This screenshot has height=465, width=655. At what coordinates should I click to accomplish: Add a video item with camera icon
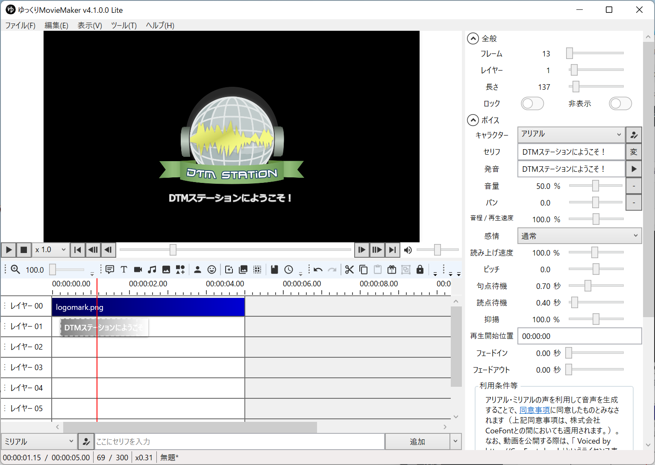click(138, 269)
